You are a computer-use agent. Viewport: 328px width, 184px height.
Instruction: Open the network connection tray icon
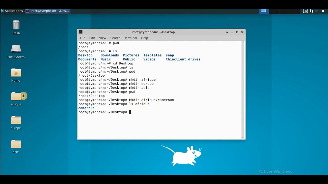click(311, 11)
